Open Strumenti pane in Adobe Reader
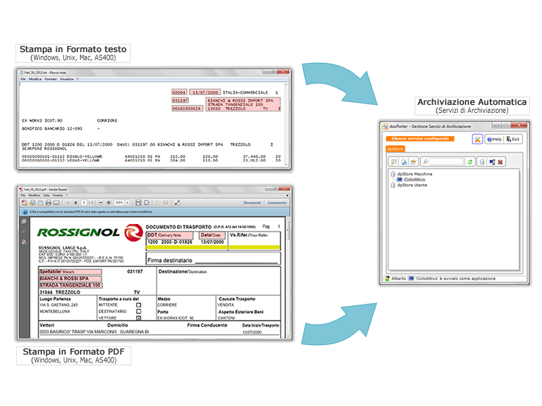Image resolution: width=542 pixels, height=406 pixels. point(252,202)
